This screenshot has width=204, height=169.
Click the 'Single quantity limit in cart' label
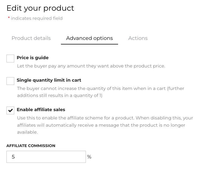tap(49, 80)
